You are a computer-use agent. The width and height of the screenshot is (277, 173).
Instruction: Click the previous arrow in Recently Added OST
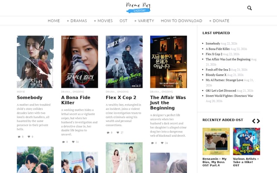tap(254, 121)
